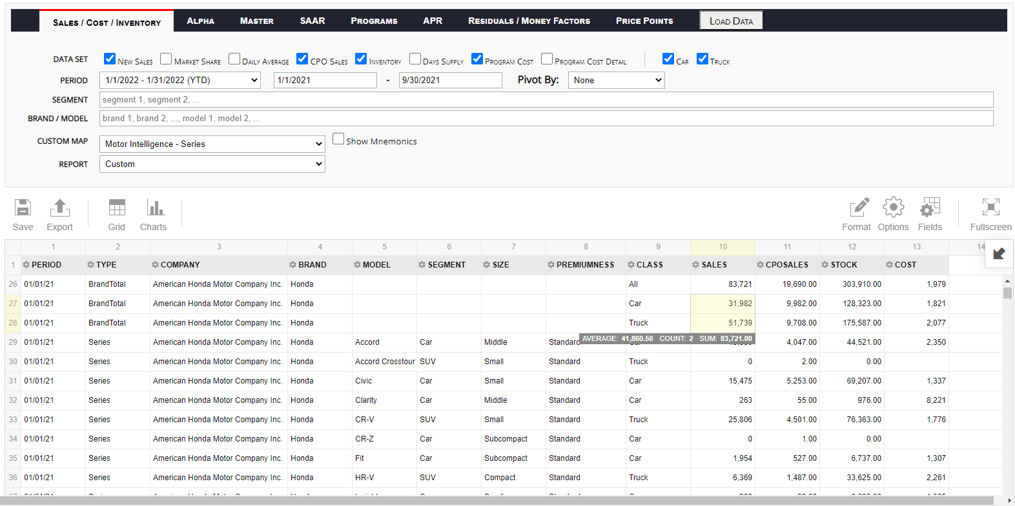The image size is (1015, 506).
Task: Enable Show Mnemonics checkbox
Action: 338,139
